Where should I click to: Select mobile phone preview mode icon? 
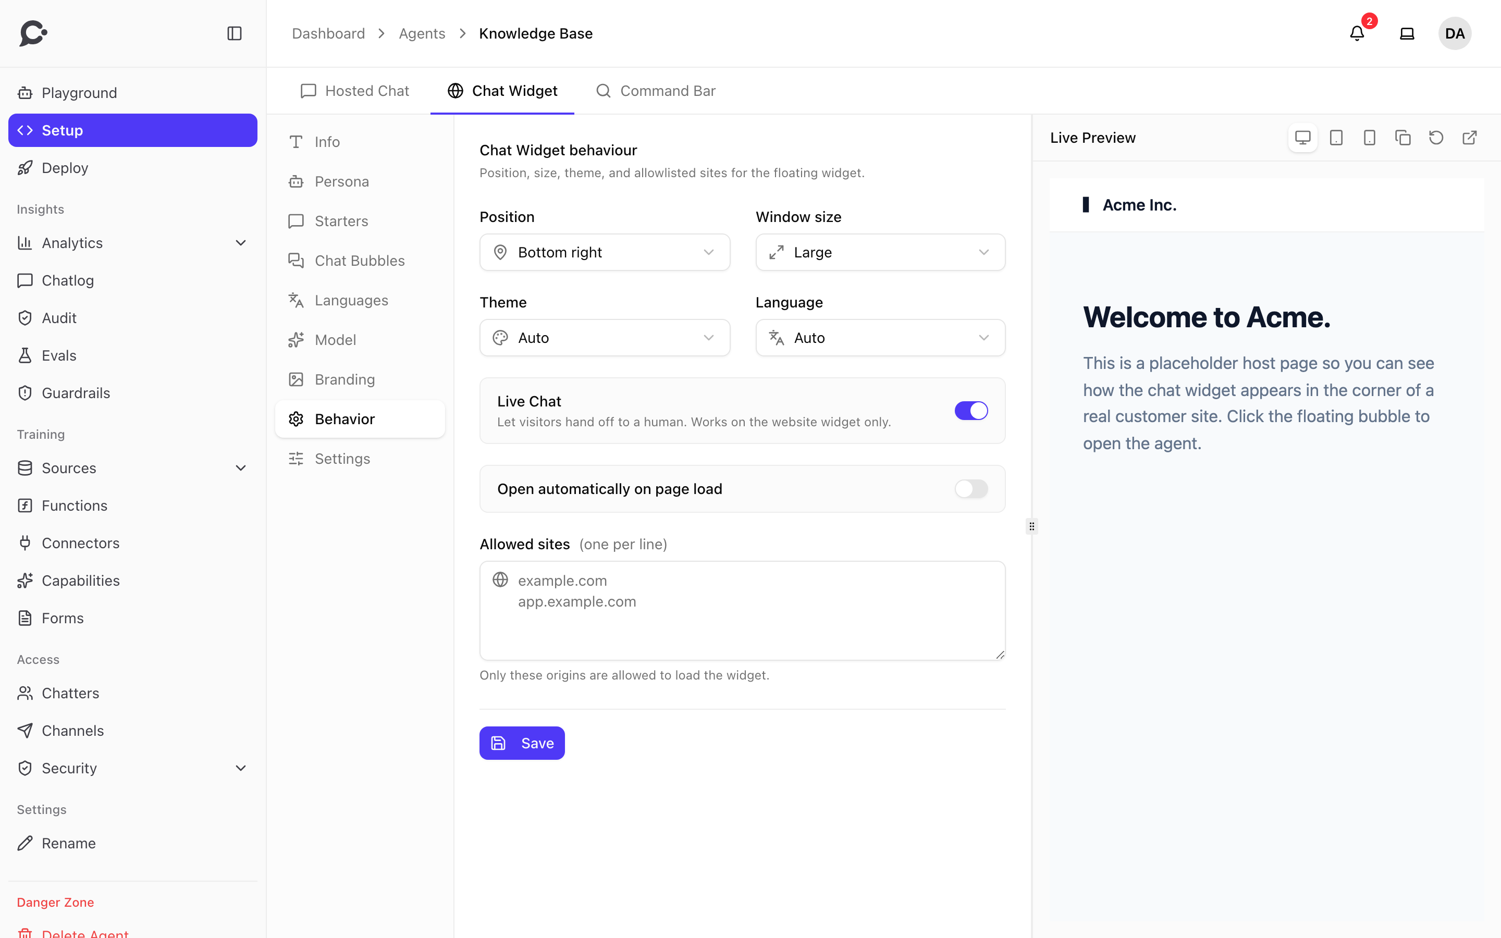tap(1370, 138)
